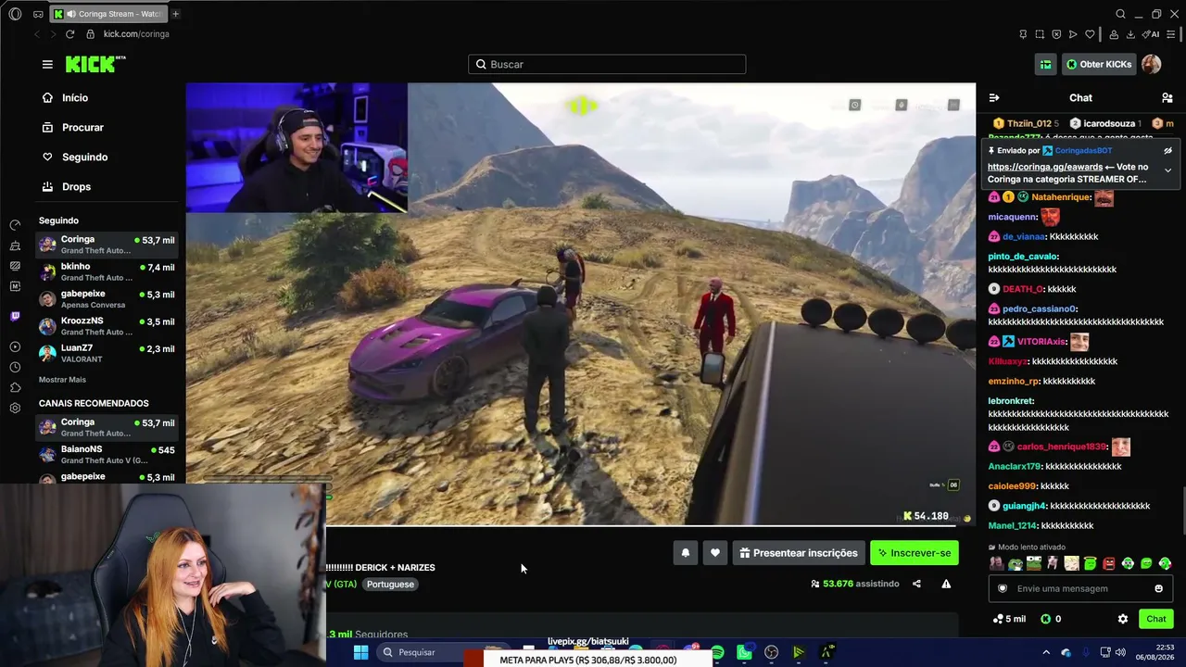The height and width of the screenshot is (667, 1186).
Task: Open Spotify from the taskbar
Action: [717, 653]
